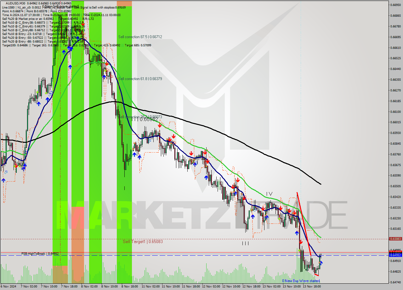Click 0.65845 on the price axis
403x290 pixels.
pos(396,143)
